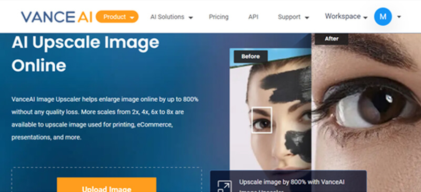The height and width of the screenshot is (192, 421).
Task: Open the Workspace dropdown
Action: 346,17
